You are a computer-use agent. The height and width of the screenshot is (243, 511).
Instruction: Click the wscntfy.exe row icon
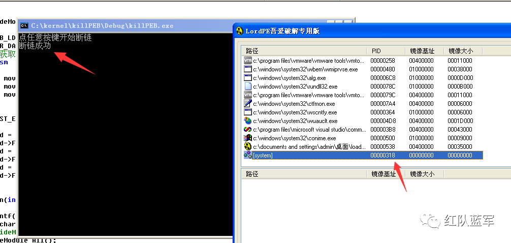click(x=248, y=112)
